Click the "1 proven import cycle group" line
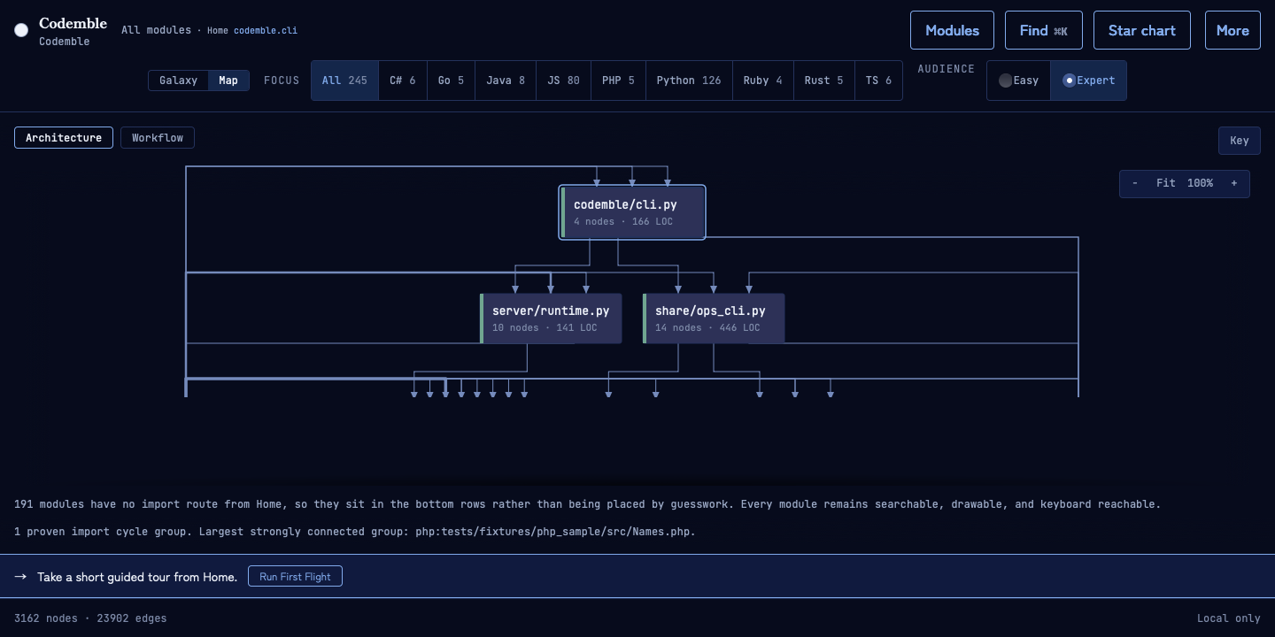1275x637 pixels. click(355, 532)
